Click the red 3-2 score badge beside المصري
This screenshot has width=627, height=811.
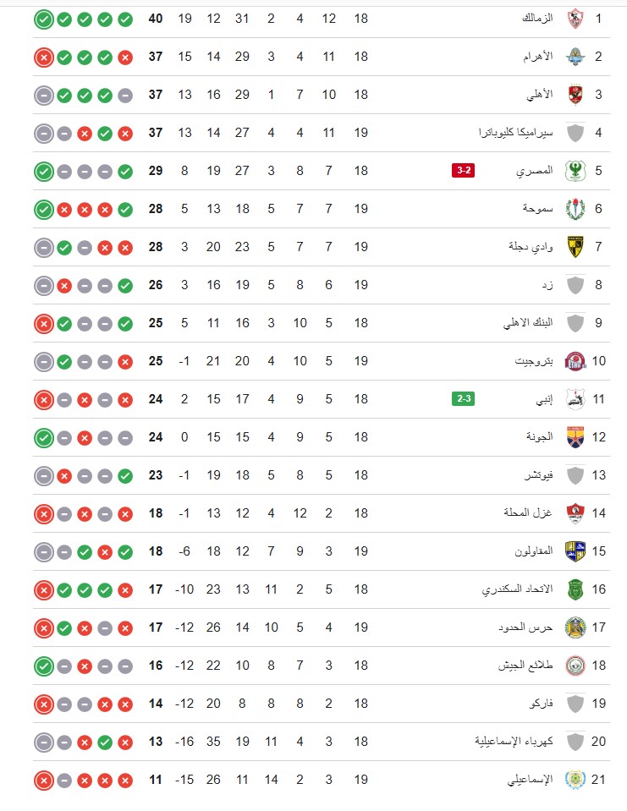[464, 172]
